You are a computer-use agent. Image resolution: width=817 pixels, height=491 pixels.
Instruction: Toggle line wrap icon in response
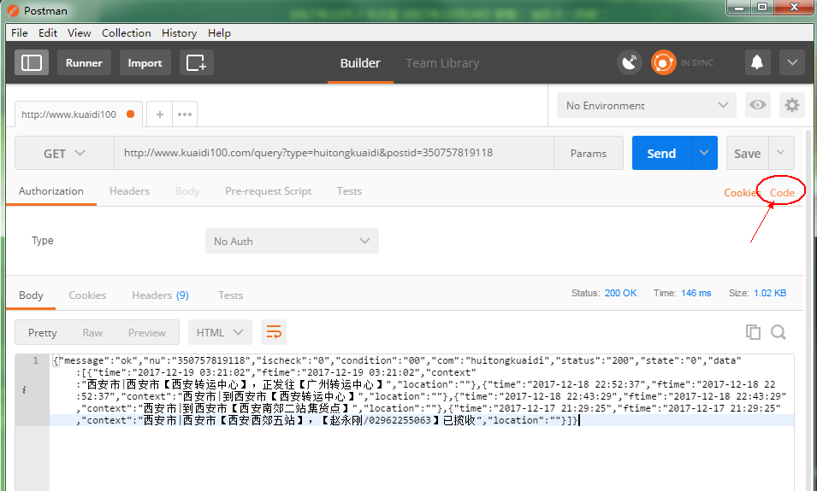(274, 332)
